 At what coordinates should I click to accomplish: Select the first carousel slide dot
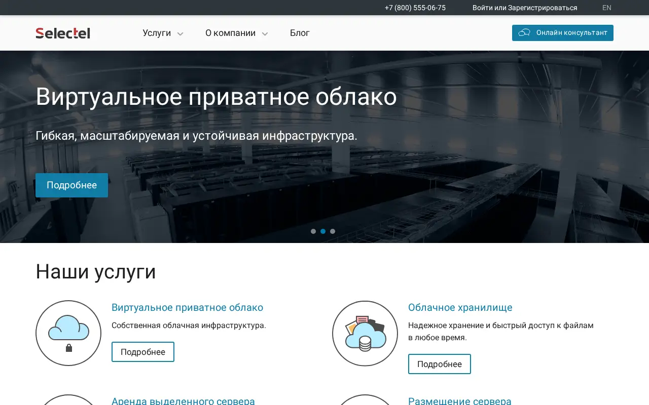click(x=313, y=231)
